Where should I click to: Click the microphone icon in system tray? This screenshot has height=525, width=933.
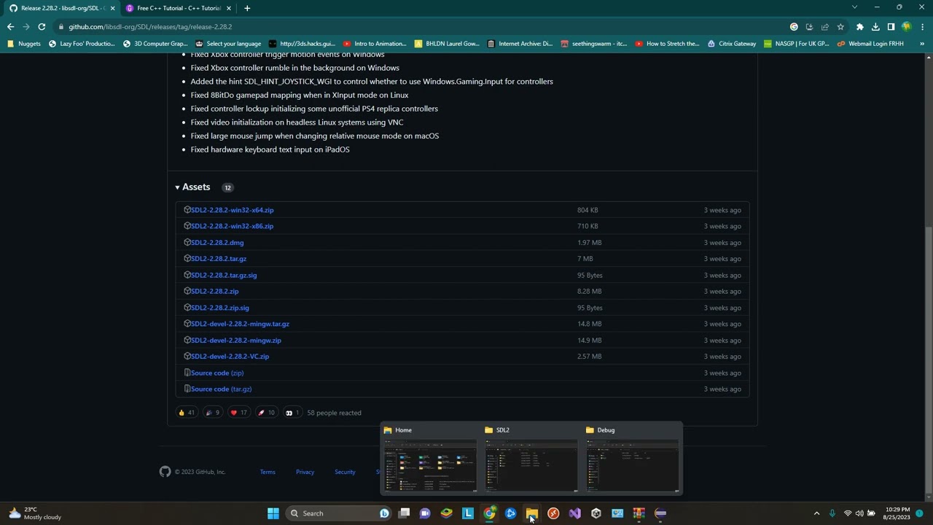coord(832,513)
